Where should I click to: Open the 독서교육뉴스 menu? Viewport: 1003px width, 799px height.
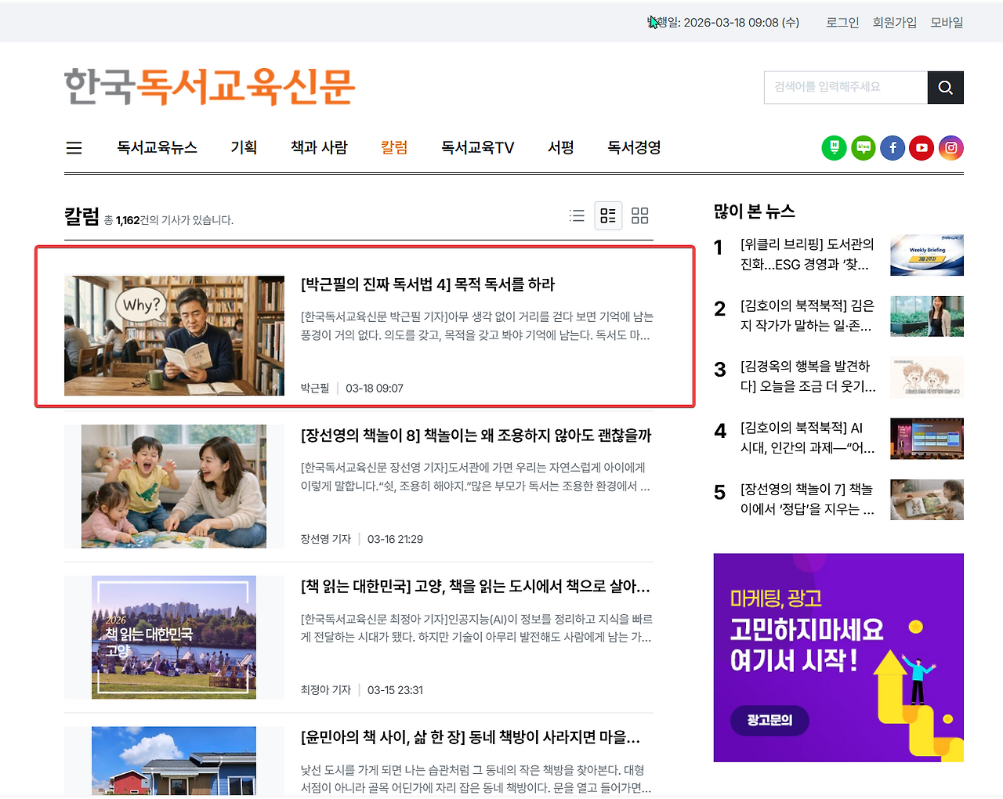point(158,147)
